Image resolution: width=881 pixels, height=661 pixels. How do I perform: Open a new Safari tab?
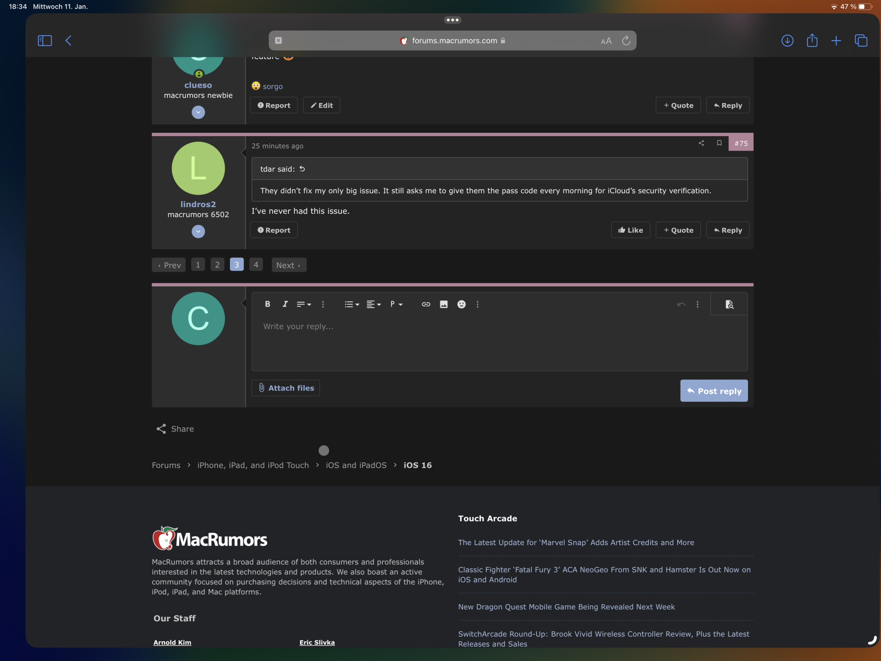tap(836, 41)
